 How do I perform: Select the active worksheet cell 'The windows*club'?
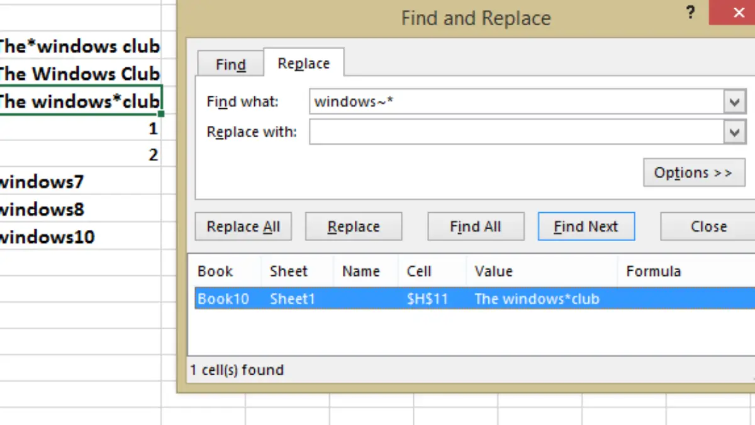coord(80,101)
